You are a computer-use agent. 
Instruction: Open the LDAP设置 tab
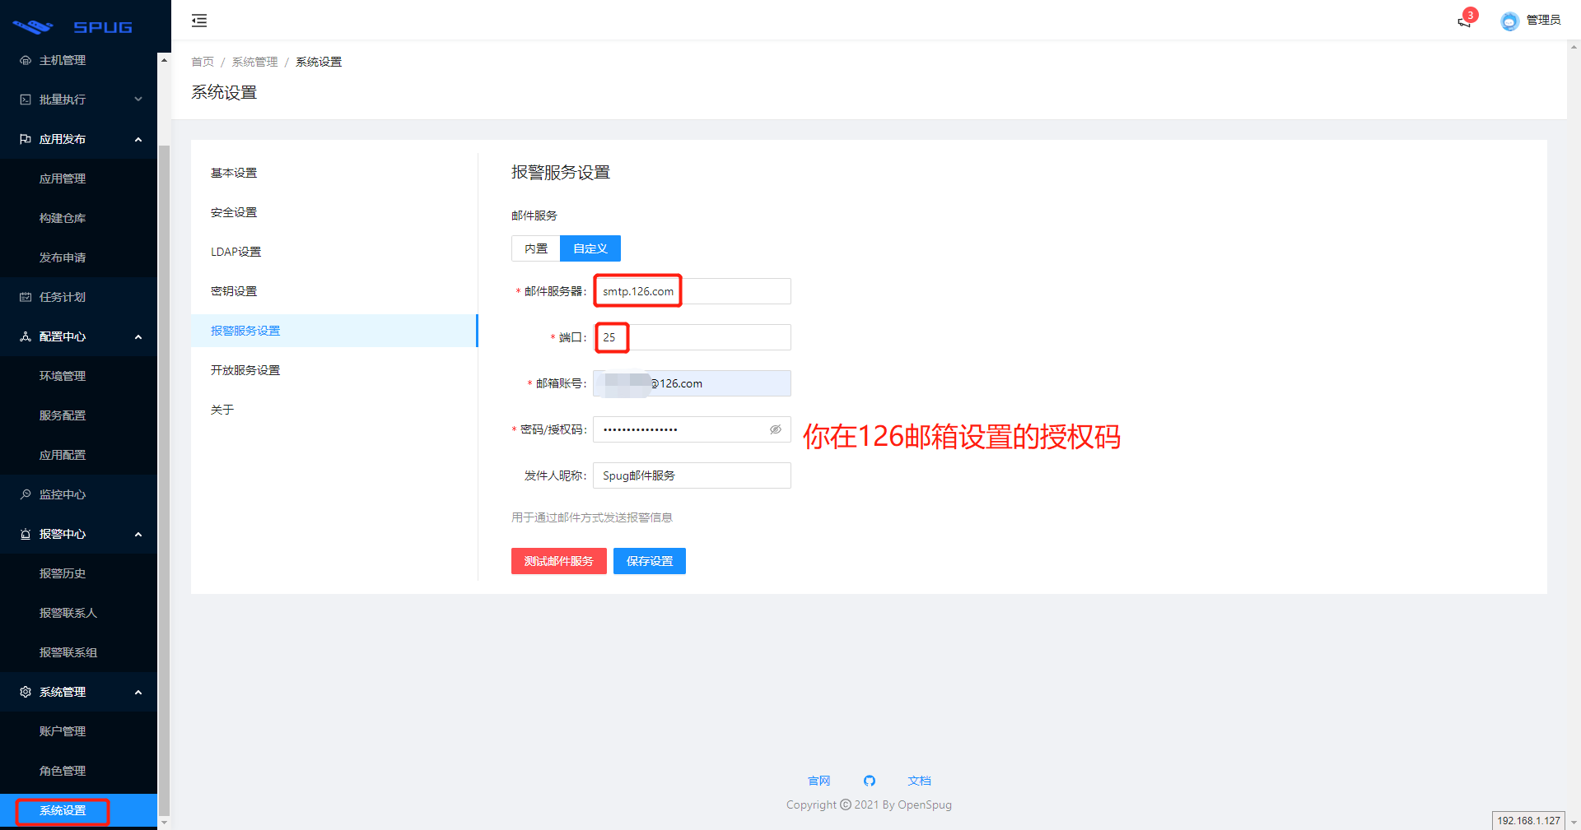(236, 252)
